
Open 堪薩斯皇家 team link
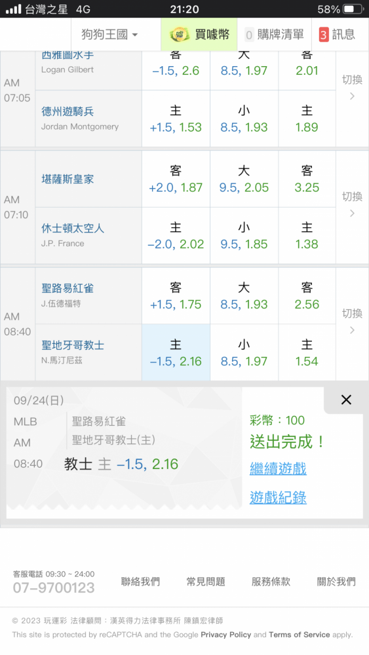tap(68, 179)
